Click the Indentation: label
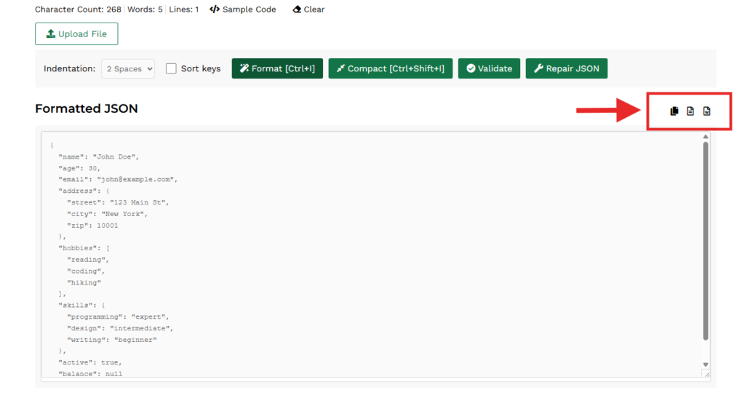745x398 pixels. (69, 68)
